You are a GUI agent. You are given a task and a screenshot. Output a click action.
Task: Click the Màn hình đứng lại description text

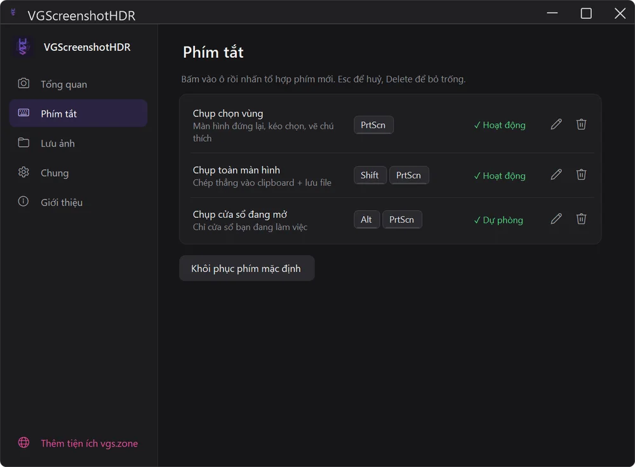(264, 132)
